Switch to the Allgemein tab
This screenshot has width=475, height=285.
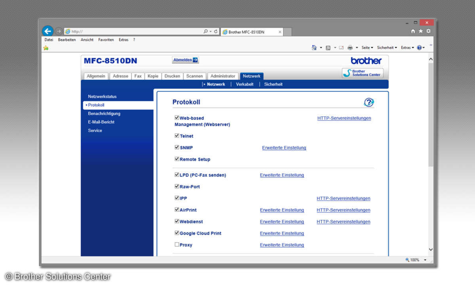pyautogui.click(x=96, y=76)
